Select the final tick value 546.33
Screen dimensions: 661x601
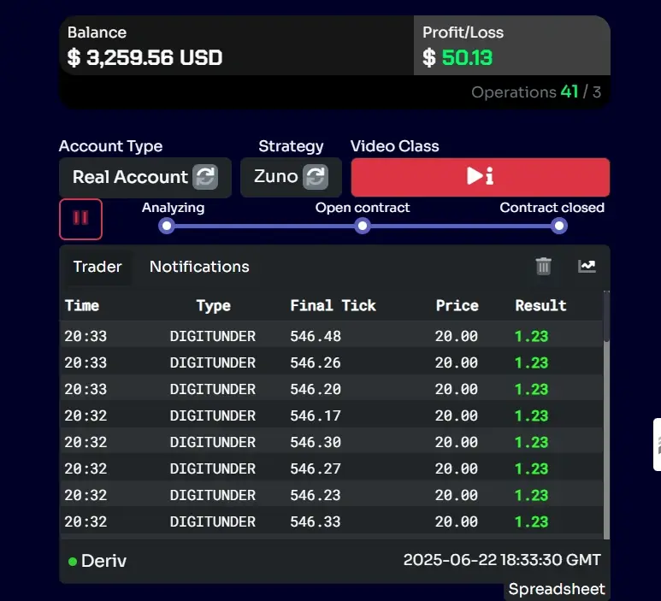coord(316,522)
